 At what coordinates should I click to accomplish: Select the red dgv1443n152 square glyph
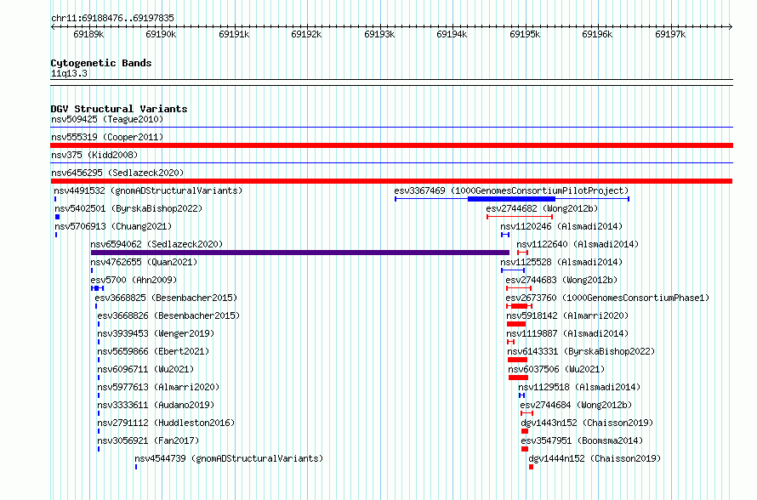point(525,431)
